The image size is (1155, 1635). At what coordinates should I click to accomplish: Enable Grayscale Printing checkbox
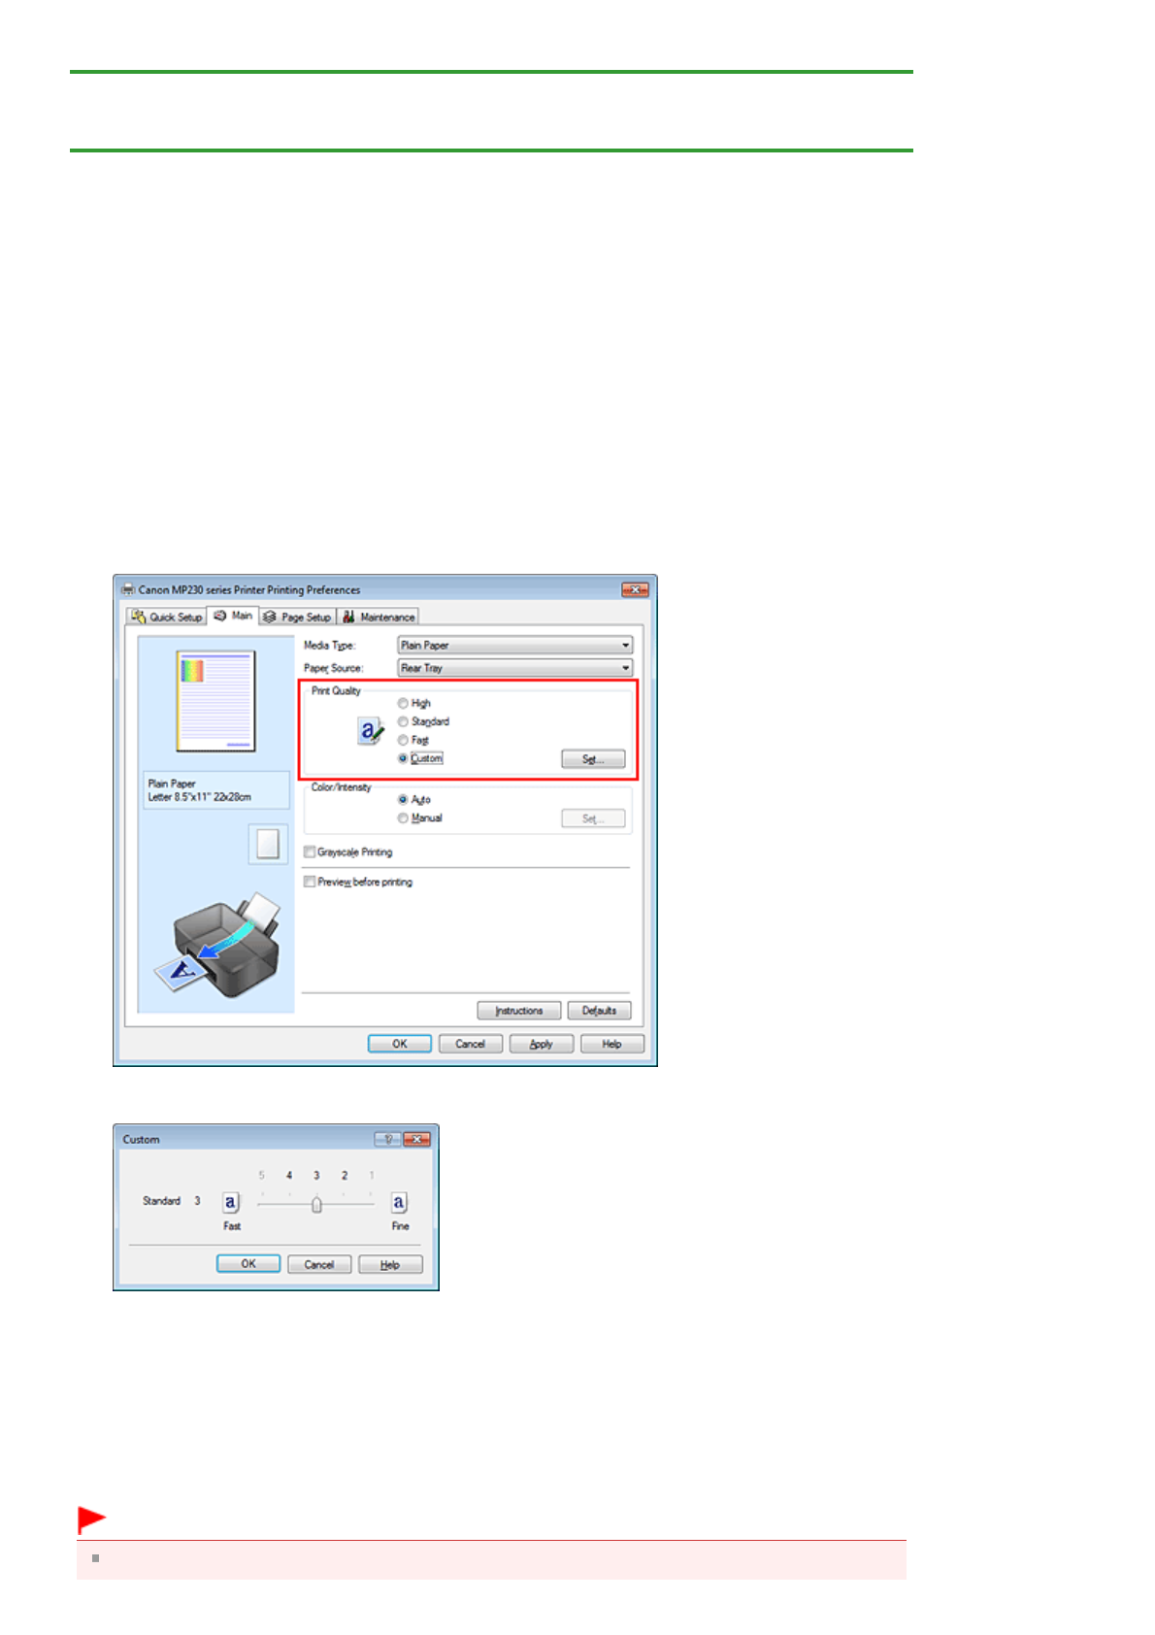point(310,852)
